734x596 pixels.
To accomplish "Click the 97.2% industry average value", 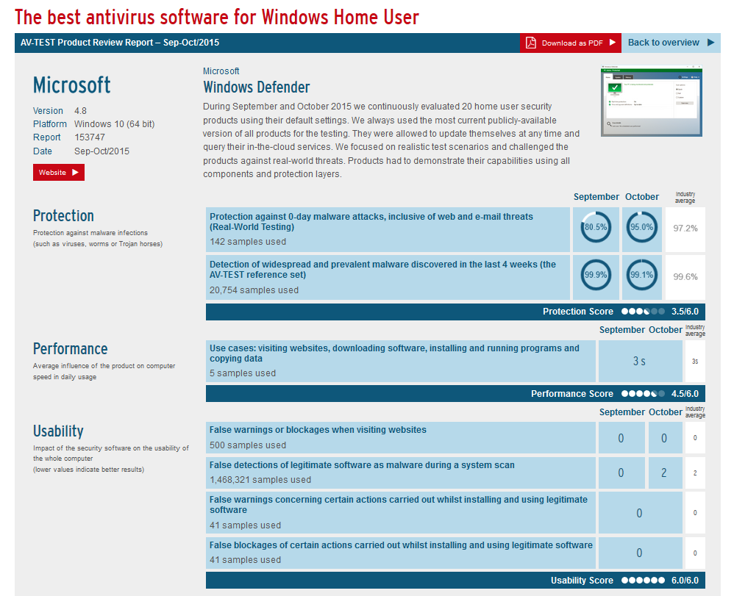I will (x=685, y=229).
